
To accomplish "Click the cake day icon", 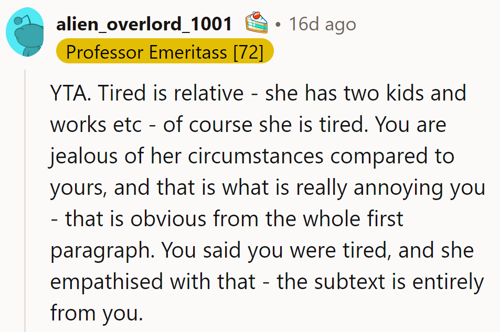I will 257,24.
